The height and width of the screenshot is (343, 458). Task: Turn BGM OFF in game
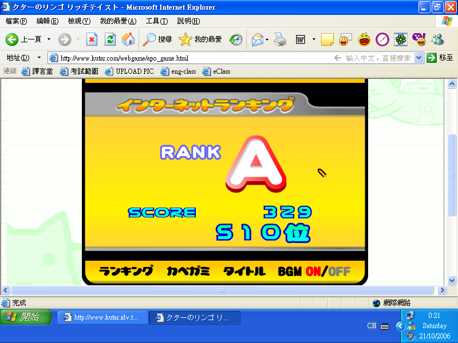click(339, 272)
